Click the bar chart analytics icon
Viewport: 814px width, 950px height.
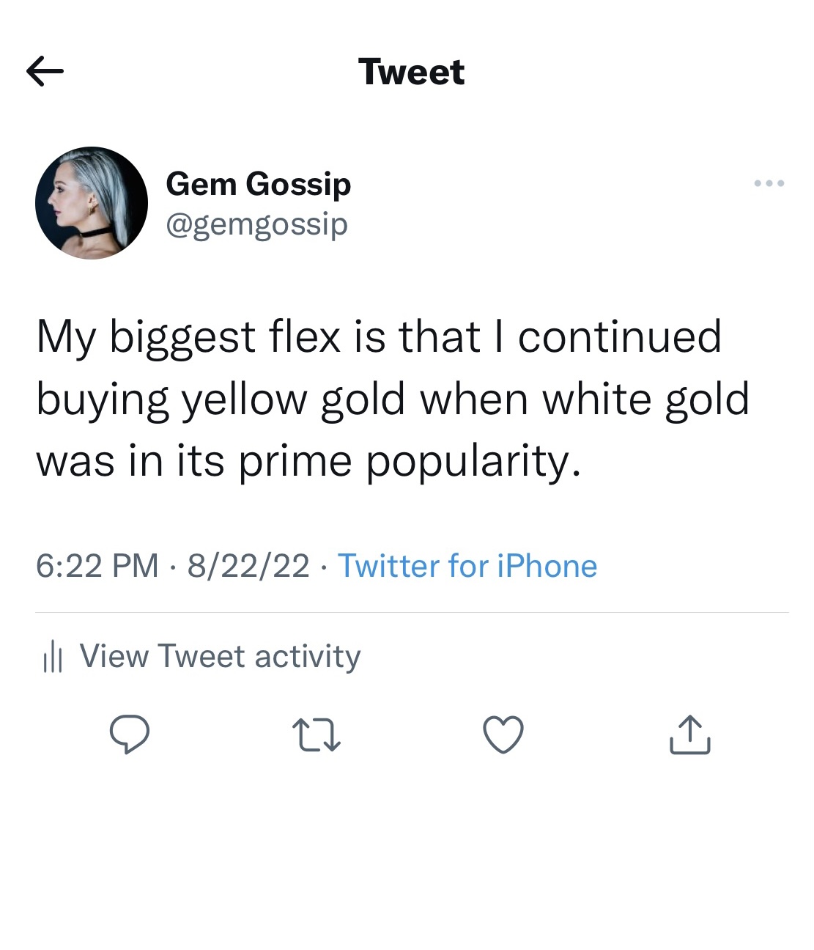pos(53,656)
